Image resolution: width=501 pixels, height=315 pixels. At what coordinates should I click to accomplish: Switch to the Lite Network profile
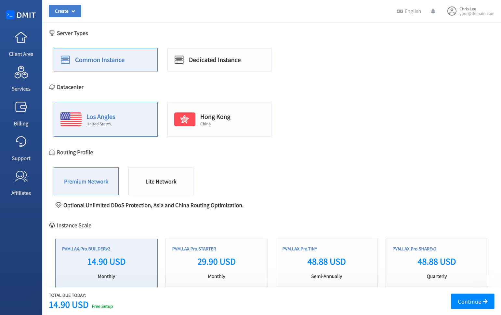point(161,181)
